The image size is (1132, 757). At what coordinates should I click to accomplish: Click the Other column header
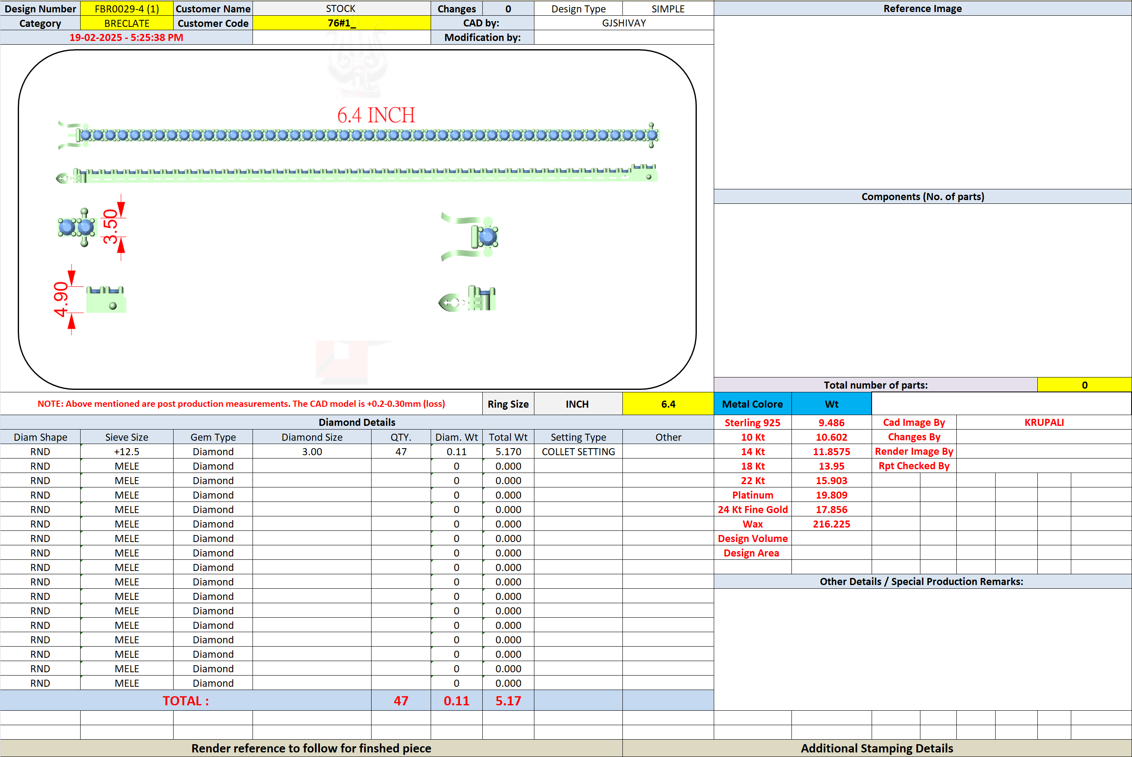coord(668,437)
